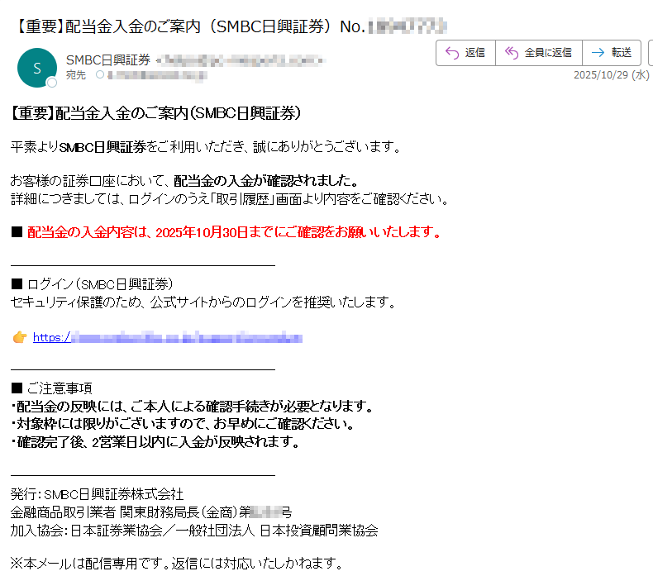Click the greeting line 平素よりSMBC日興証券を
653x576 pixels.
click(x=205, y=147)
